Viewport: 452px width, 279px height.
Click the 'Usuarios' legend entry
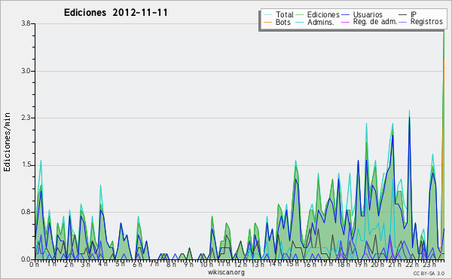click(x=368, y=14)
